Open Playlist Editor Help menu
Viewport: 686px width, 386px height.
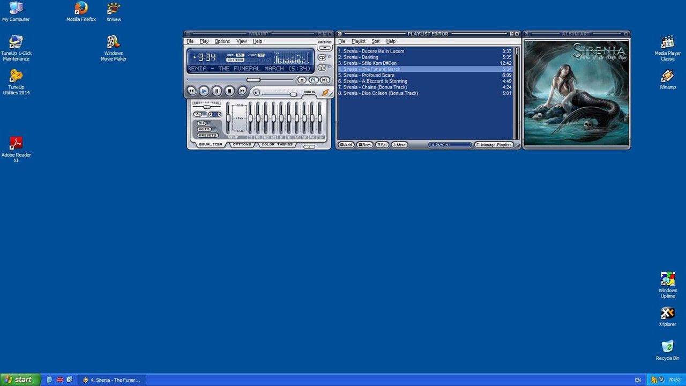[x=391, y=41]
